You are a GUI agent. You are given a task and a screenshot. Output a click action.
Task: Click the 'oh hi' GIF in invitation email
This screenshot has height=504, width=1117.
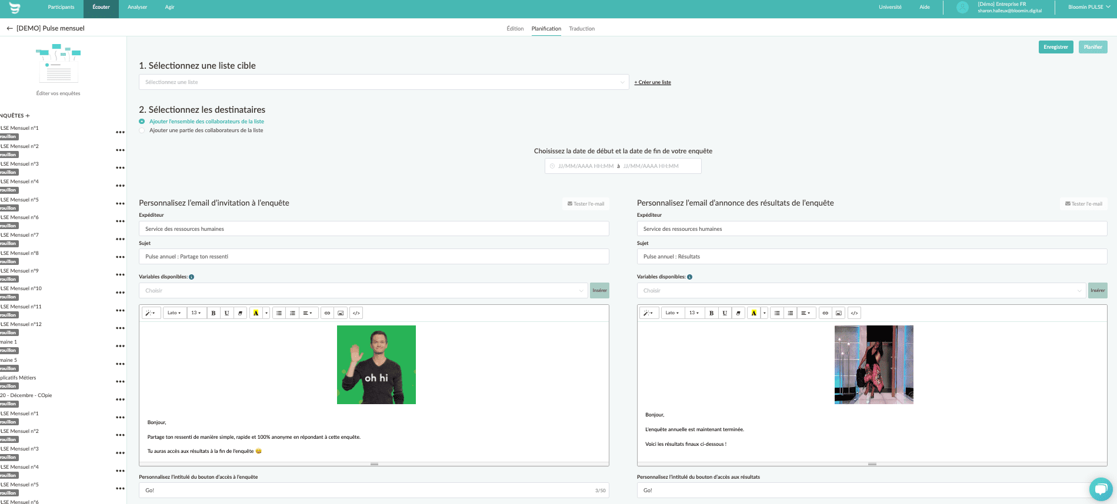(376, 365)
